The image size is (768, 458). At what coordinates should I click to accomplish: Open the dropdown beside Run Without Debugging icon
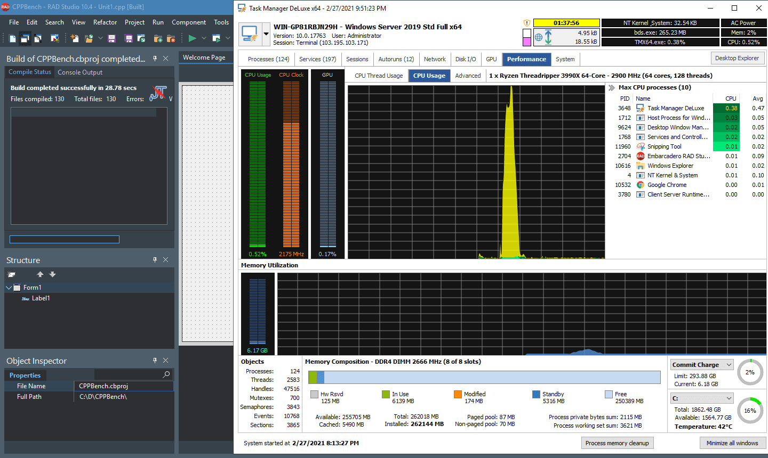(x=228, y=38)
